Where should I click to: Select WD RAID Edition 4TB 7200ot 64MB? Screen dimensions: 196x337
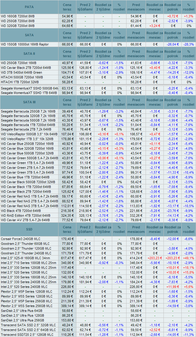[x=25, y=215]
